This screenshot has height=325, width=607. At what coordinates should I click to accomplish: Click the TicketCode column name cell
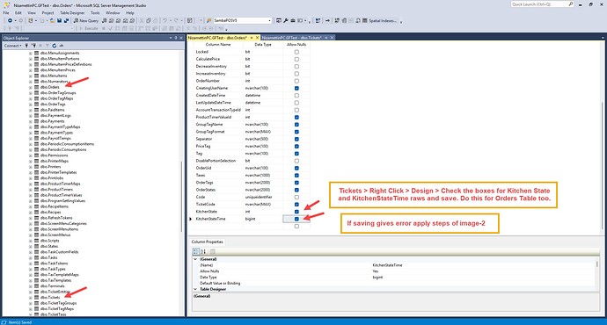pyautogui.click(x=219, y=204)
